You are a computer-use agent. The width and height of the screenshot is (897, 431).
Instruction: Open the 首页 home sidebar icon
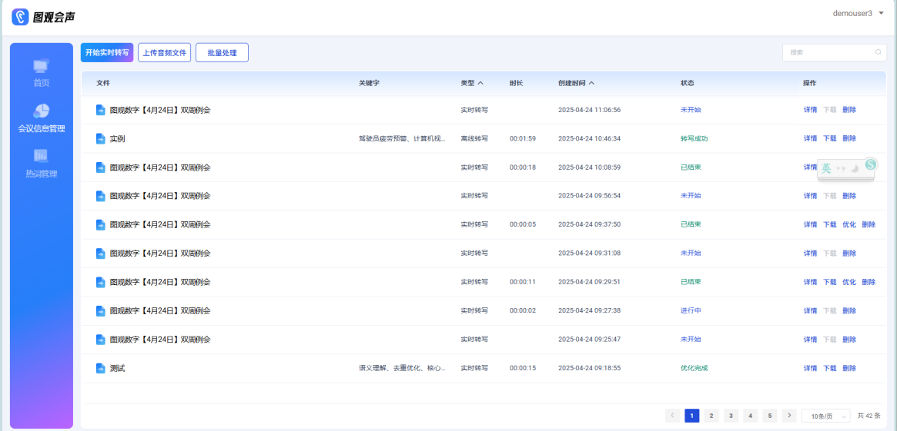click(41, 67)
